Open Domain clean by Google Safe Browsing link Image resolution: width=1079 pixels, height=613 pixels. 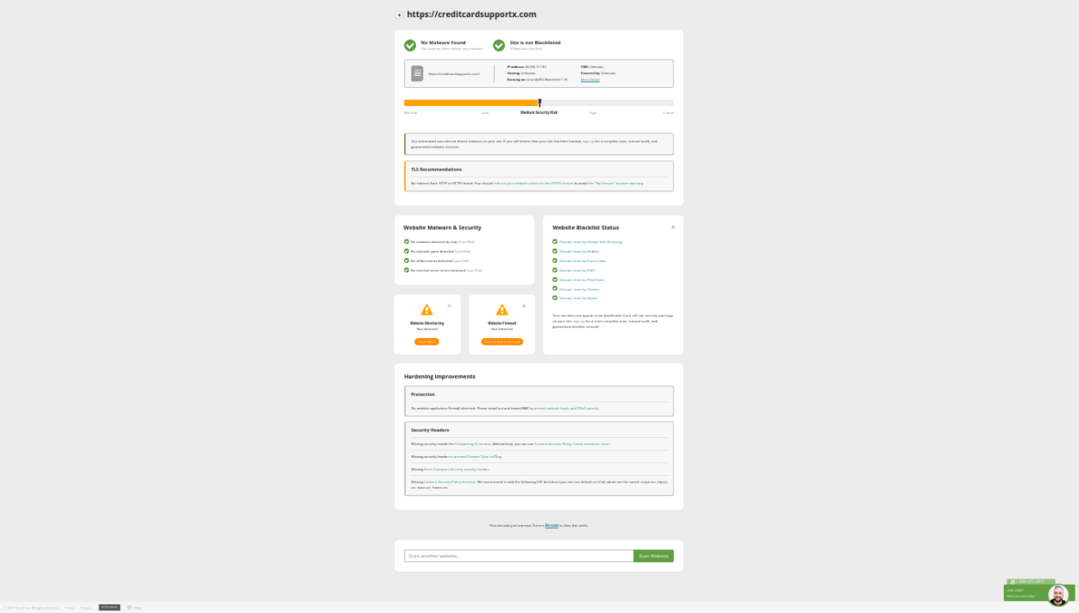coord(590,242)
